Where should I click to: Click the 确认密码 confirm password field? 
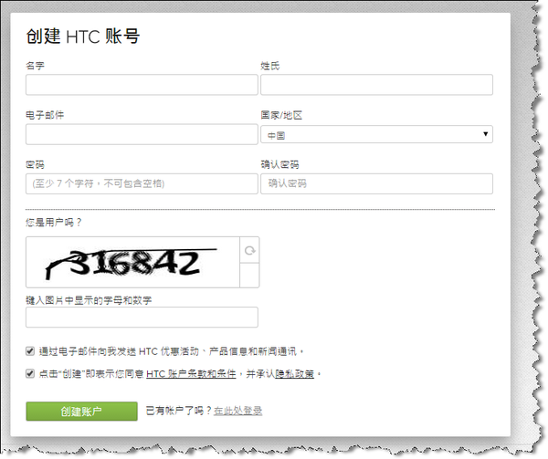point(376,183)
